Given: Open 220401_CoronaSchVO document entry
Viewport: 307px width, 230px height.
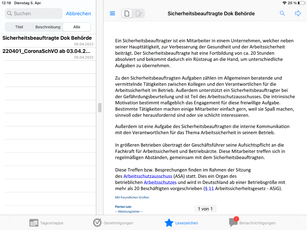Looking at the screenshot, I should coord(48,54).
